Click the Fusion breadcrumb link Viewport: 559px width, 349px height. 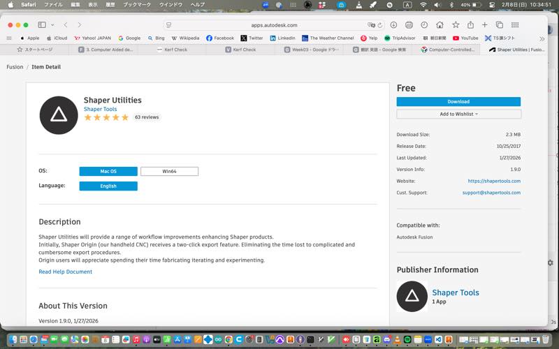pos(15,67)
